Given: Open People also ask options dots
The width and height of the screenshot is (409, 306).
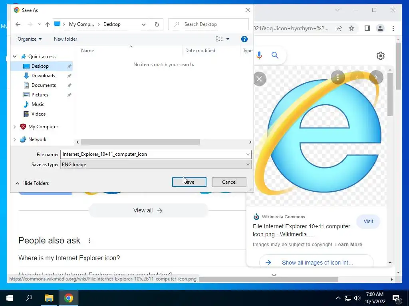Looking at the screenshot, I should (89, 241).
